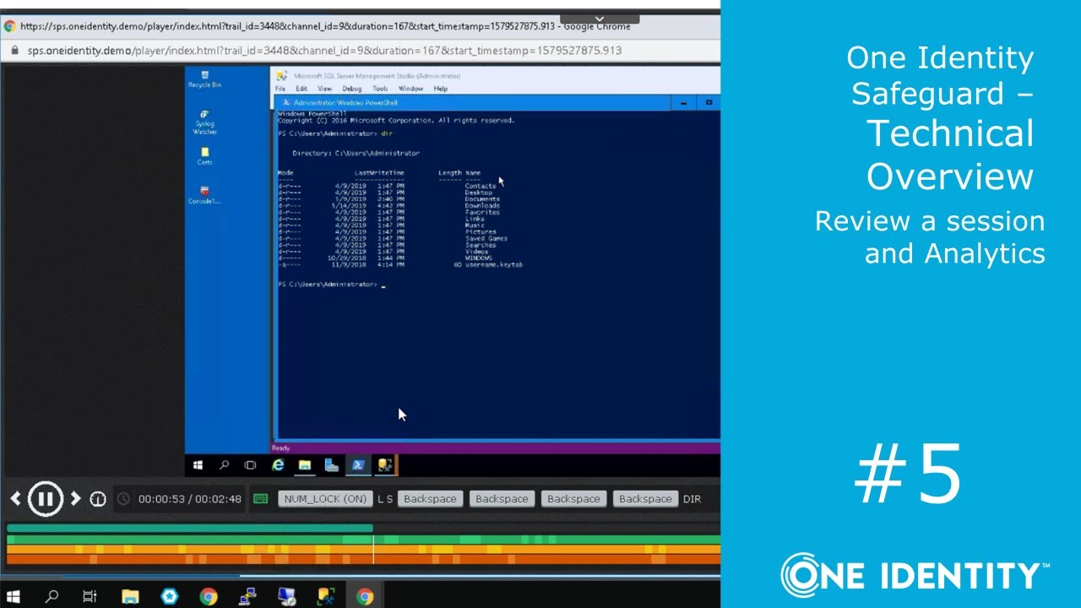Image resolution: width=1081 pixels, height=608 pixels.
Task: Open the File menu in SQL Server Management Studio
Action: tap(280, 89)
